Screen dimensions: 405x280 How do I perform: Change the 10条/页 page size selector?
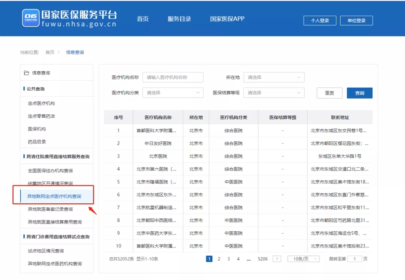[x=303, y=259]
